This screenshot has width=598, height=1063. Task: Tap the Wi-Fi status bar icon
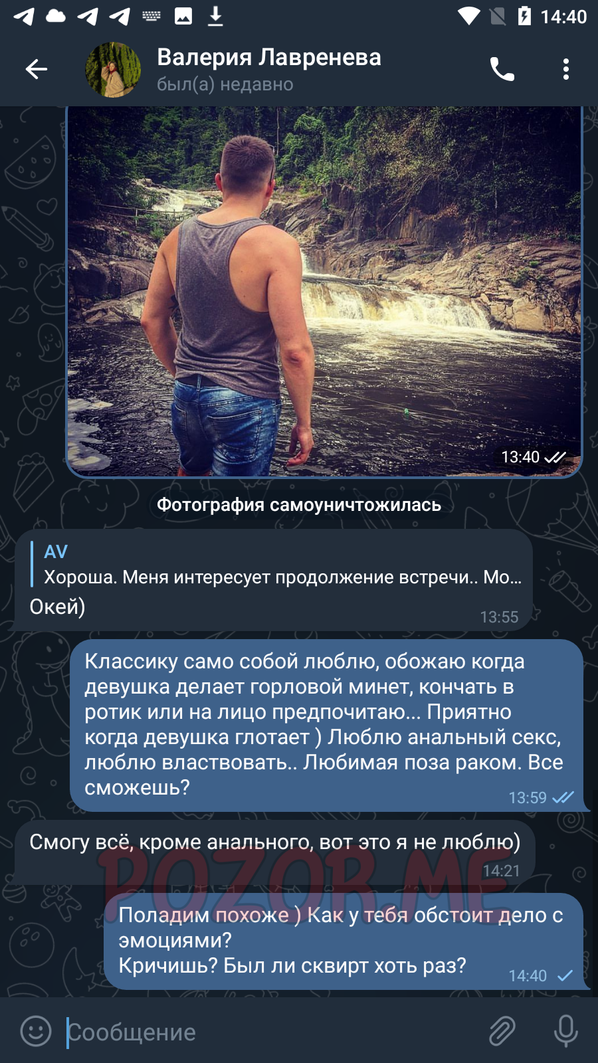pyautogui.click(x=469, y=16)
